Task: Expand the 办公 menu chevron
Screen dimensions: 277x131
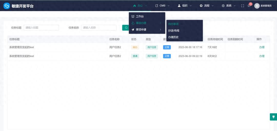Action: (x=146, y=6)
